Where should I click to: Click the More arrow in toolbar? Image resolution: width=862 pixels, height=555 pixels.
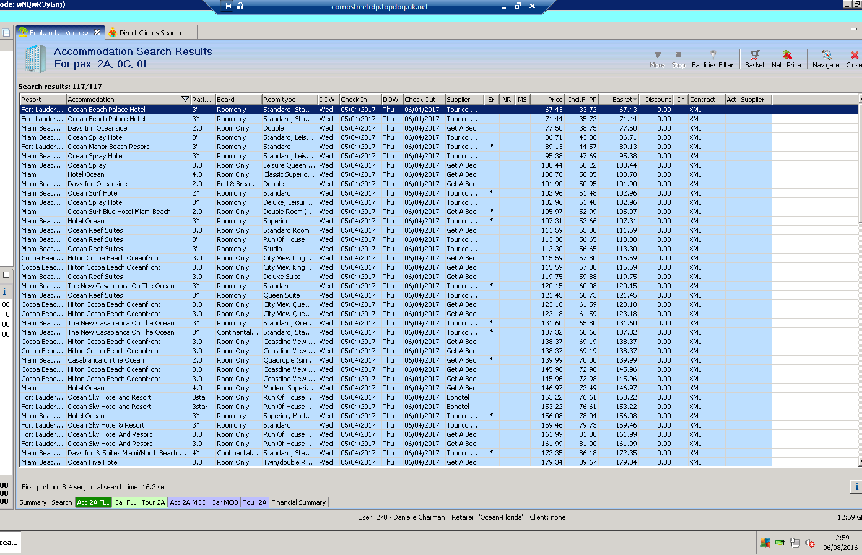tap(657, 59)
